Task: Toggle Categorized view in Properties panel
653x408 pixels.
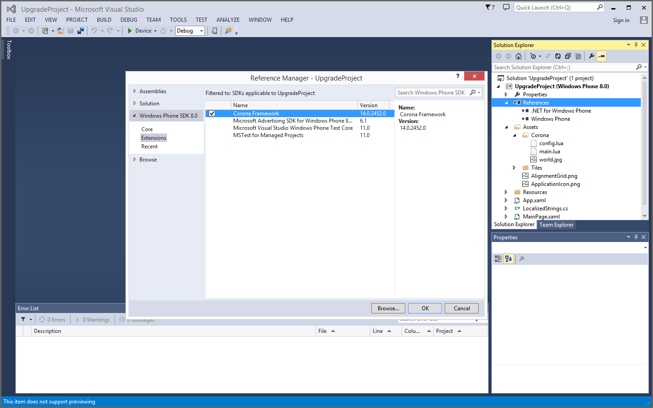Action: click(498, 259)
